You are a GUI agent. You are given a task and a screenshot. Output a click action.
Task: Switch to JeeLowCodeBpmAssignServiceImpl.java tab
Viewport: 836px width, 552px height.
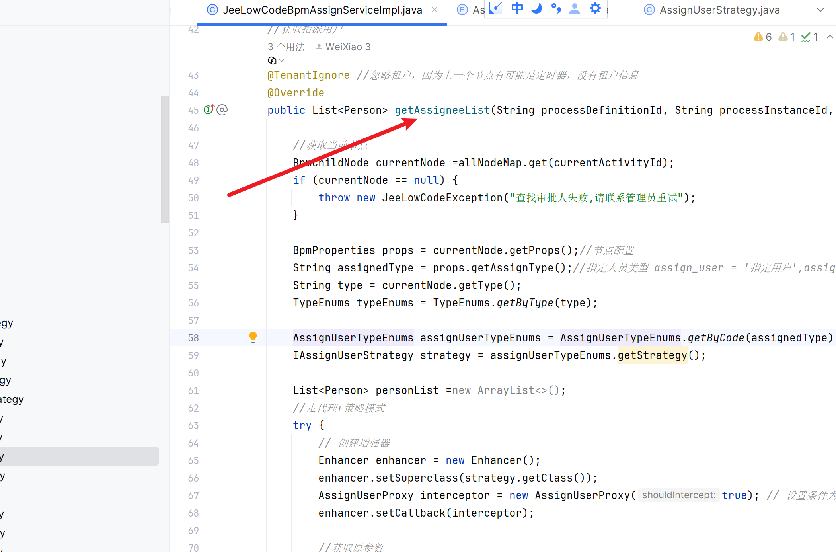click(322, 10)
